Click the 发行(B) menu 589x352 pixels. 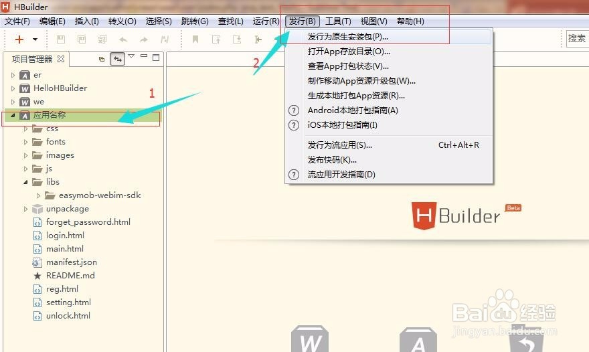303,21
